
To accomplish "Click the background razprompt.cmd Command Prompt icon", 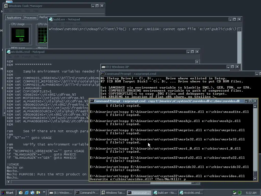I will [x=102, y=74].
